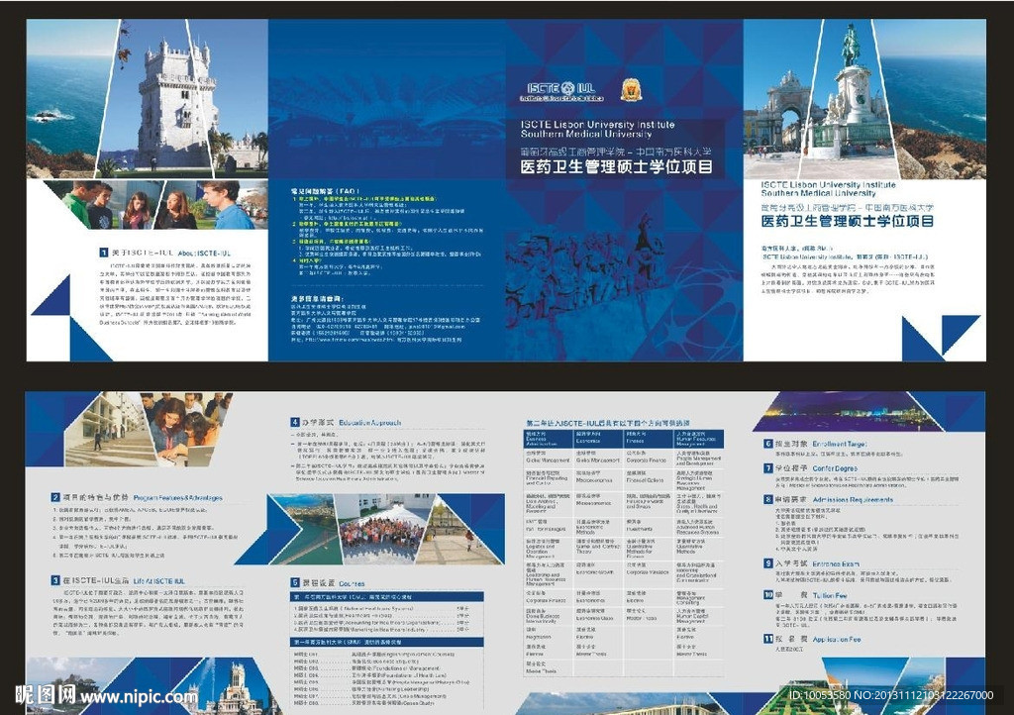Click 'Economics' table header
1014x715 pixels.
599,440
